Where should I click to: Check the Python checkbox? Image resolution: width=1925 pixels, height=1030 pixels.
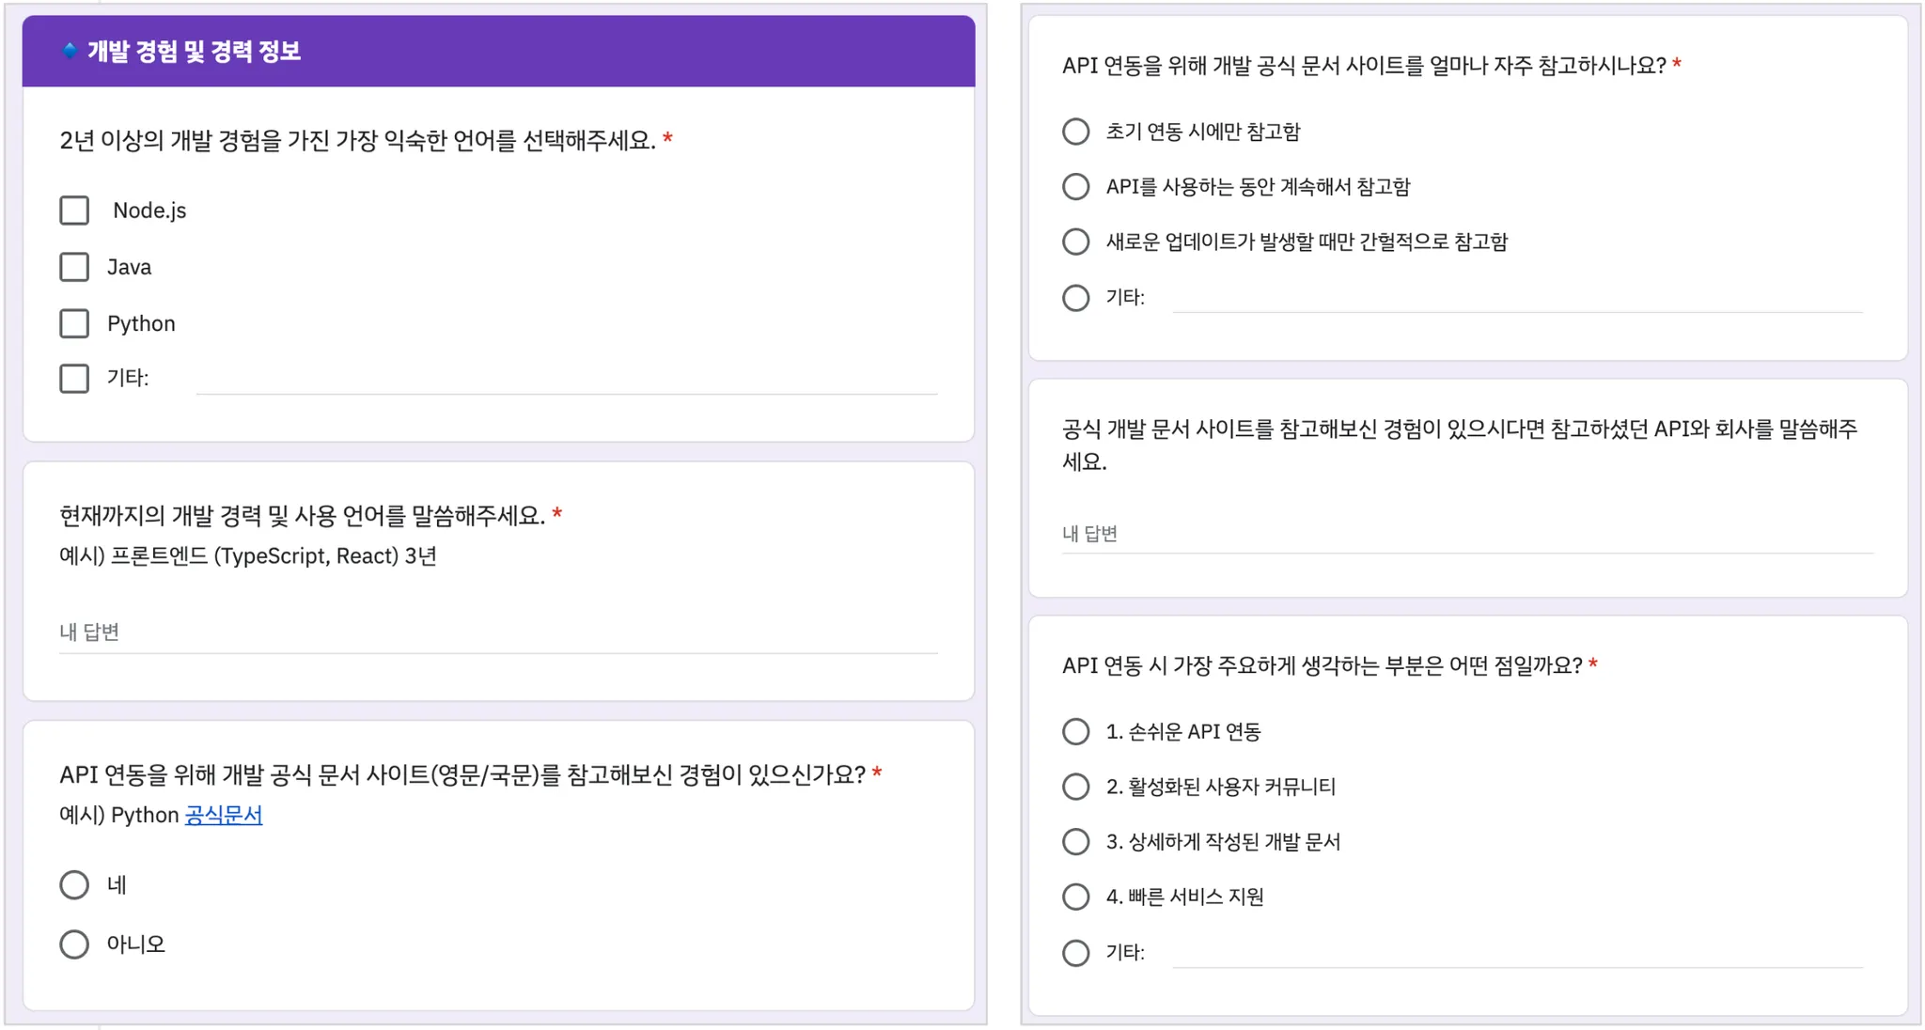(x=74, y=323)
